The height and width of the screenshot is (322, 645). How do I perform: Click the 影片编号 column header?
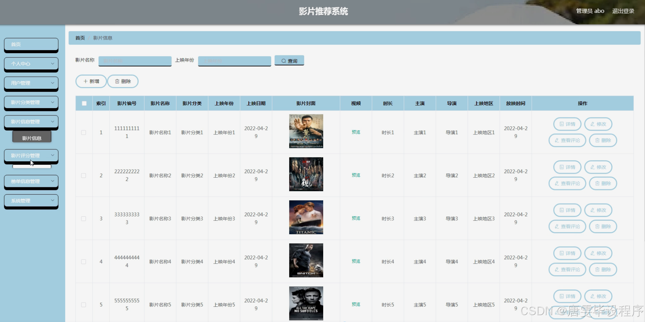pyautogui.click(x=127, y=103)
